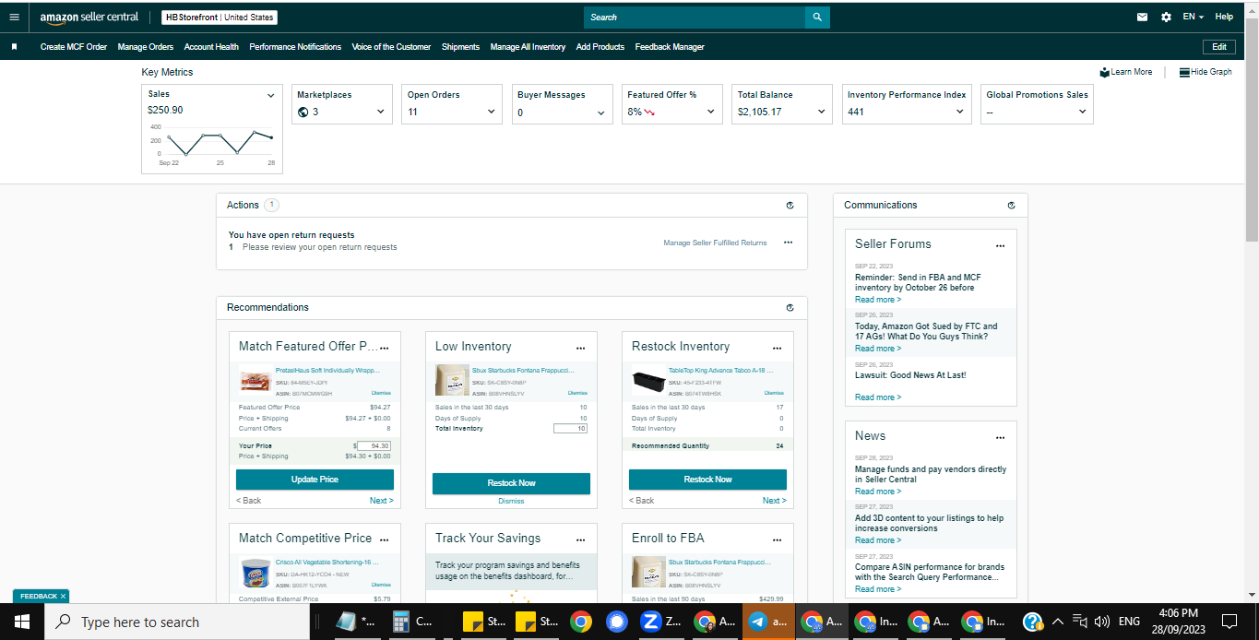Viewport: 1259px width, 640px height.
Task: Open options menu for open return requests
Action: coord(789,243)
